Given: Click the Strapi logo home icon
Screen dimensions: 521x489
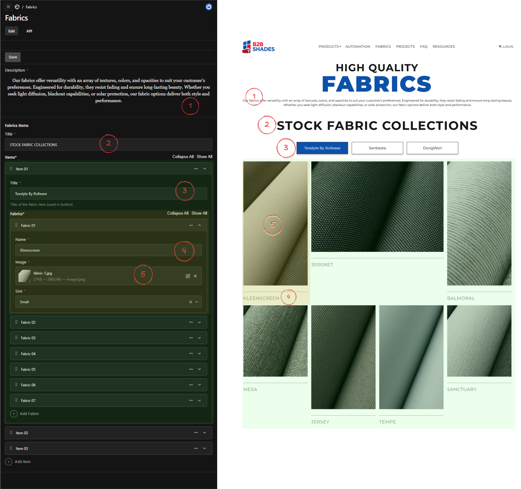Looking at the screenshot, I should click(17, 7).
